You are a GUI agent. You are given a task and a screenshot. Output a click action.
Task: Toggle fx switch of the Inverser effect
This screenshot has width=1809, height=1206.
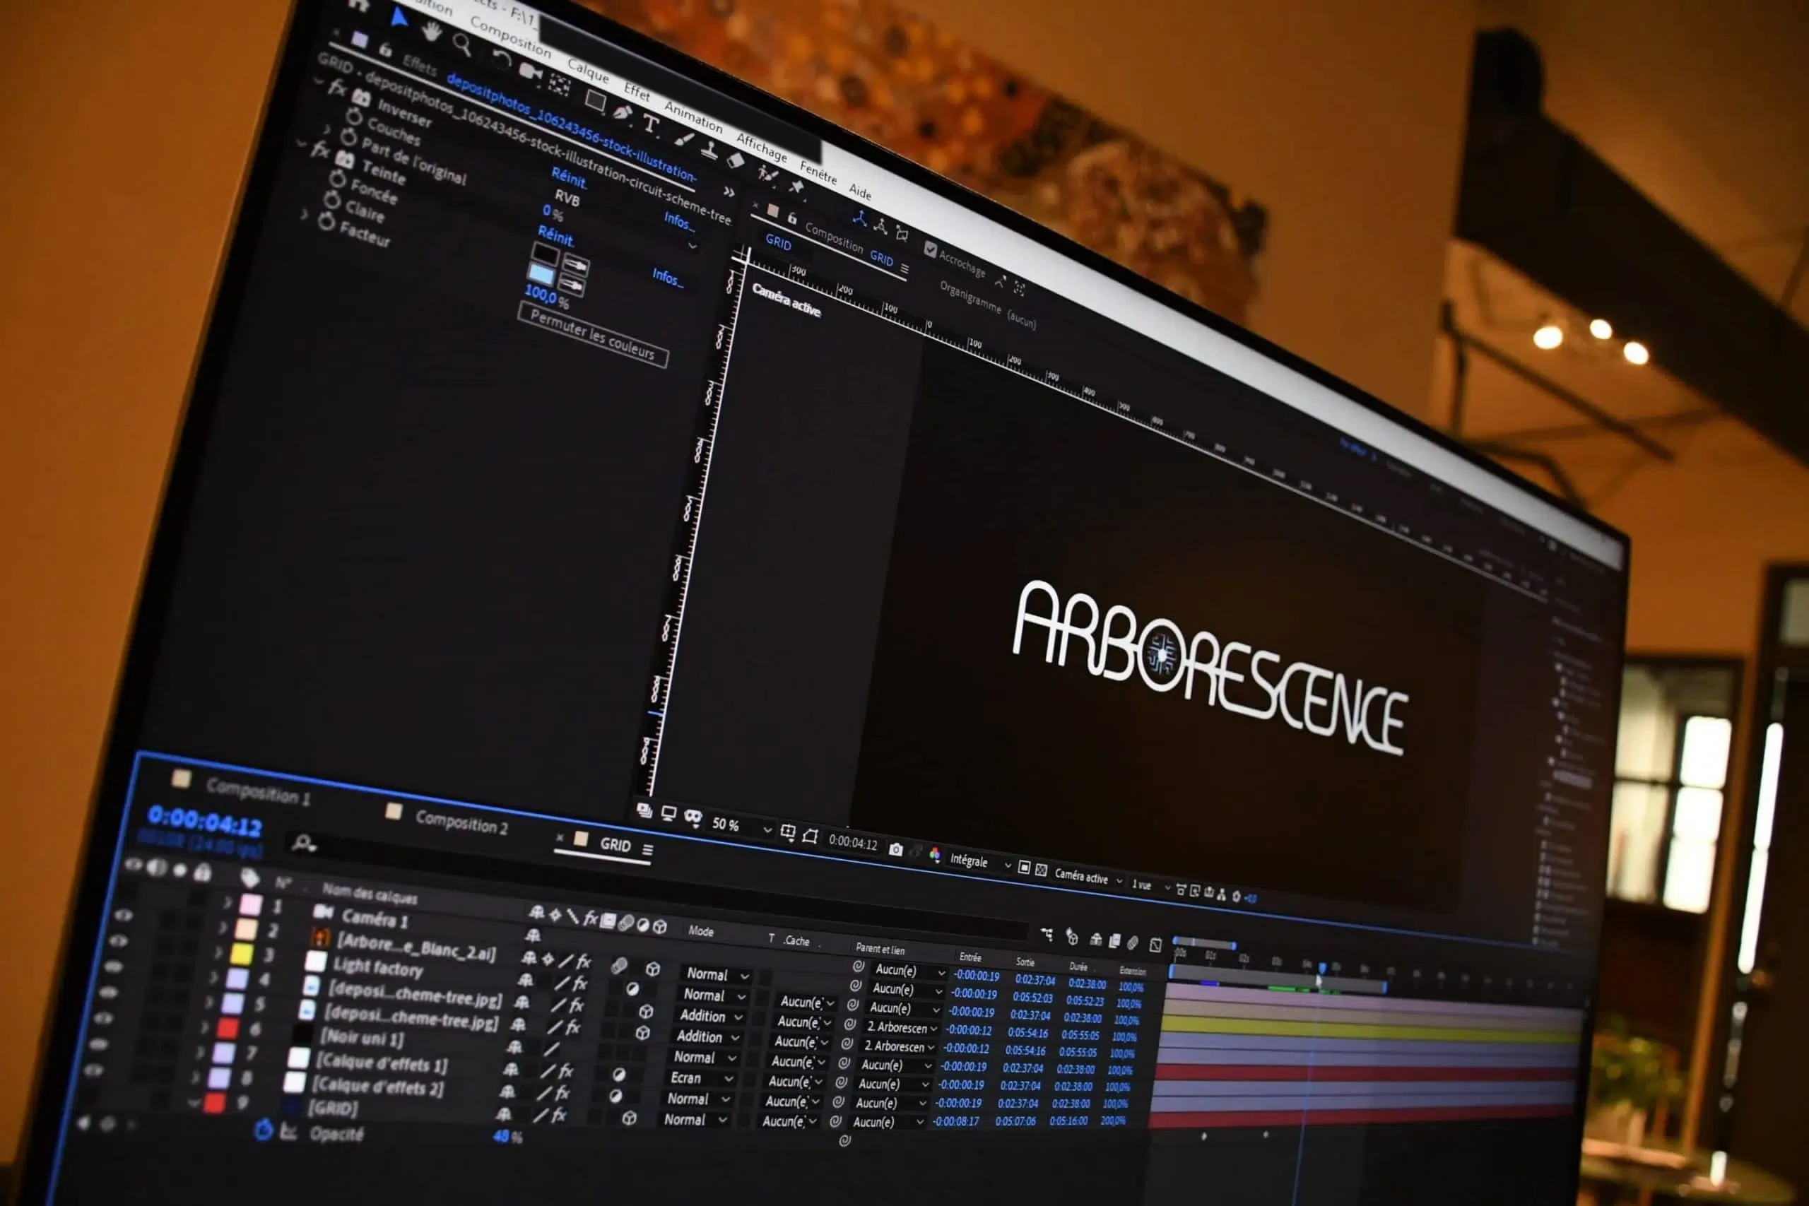pyautogui.click(x=338, y=88)
